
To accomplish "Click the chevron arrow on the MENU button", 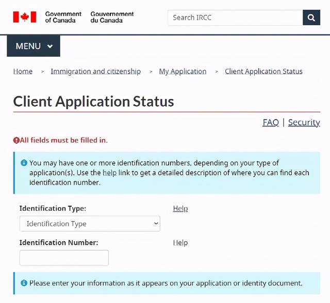I will tap(50, 46).
